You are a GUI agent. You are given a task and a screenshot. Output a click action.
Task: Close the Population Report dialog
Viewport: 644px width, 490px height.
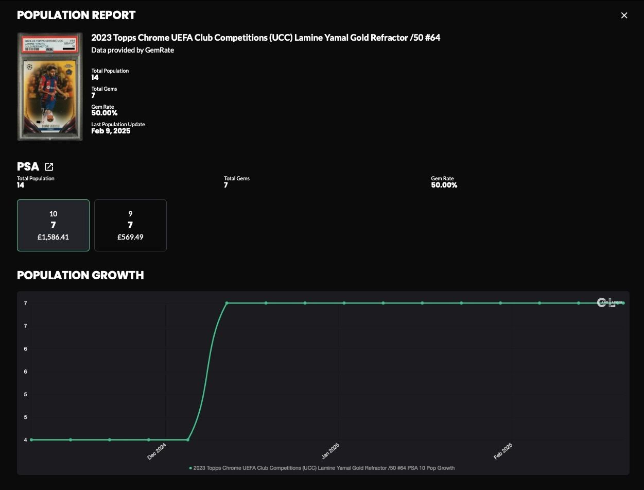pos(624,15)
